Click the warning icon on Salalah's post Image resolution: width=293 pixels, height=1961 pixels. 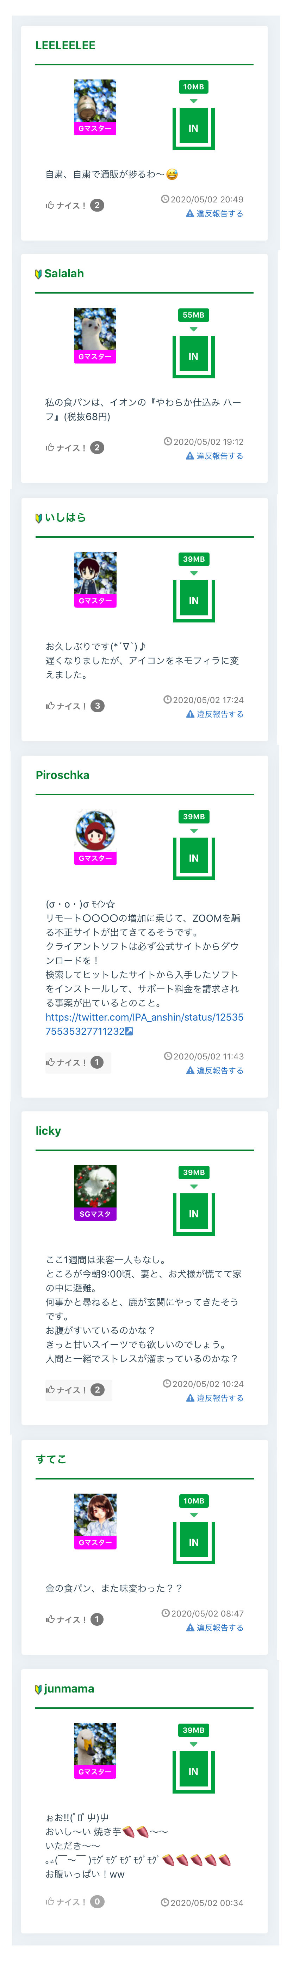pos(190,456)
